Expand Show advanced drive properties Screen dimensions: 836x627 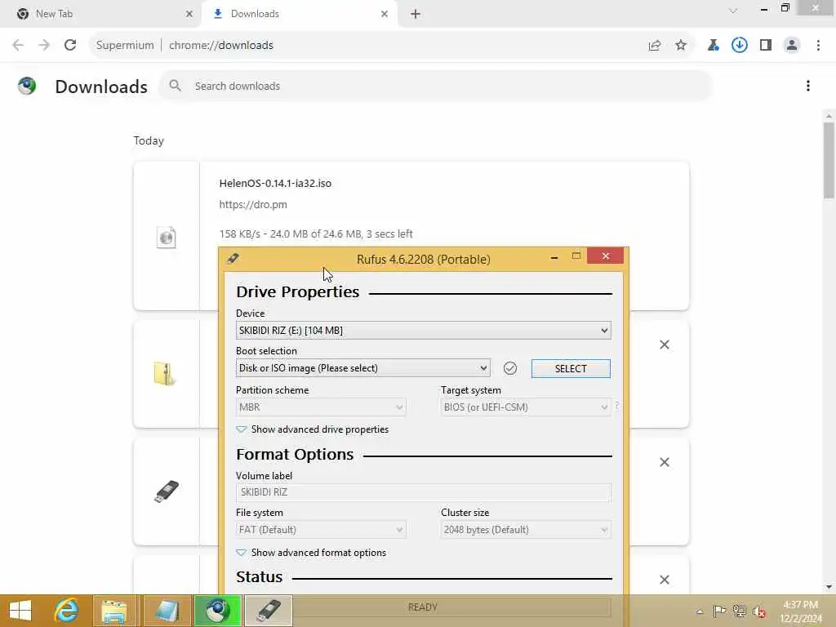pyautogui.click(x=313, y=429)
